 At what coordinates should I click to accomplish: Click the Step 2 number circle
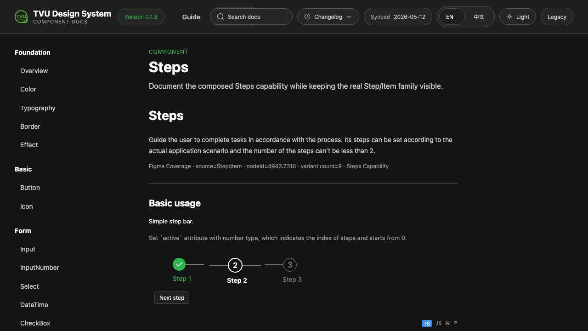click(235, 265)
